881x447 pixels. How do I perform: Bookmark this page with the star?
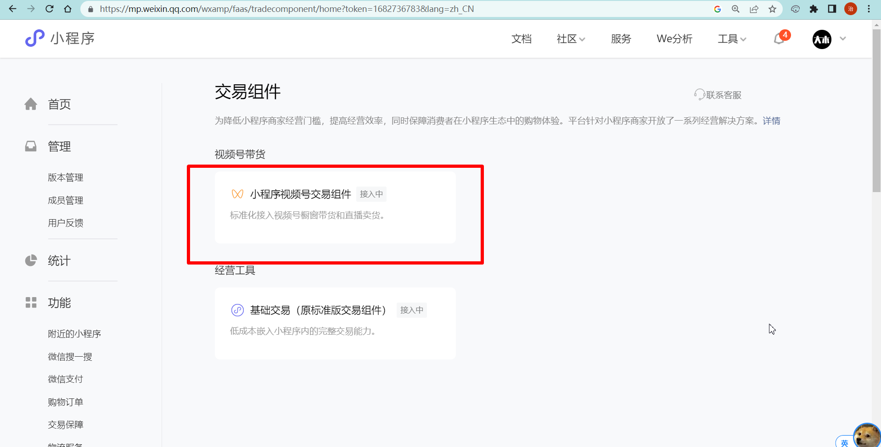point(773,9)
